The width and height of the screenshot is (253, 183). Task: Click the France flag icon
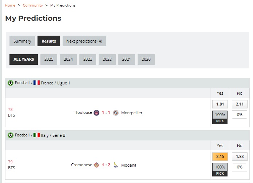click(x=36, y=83)
